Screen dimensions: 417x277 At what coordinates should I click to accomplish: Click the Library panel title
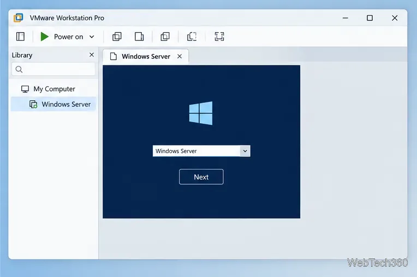(x=22, y=55)
